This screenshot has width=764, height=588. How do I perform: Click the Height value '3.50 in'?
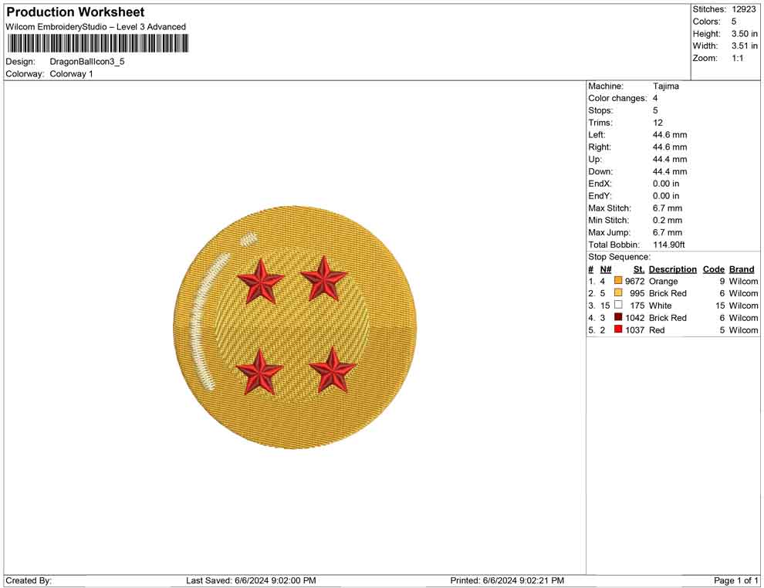pyautogui.click(x=744, y=34)
